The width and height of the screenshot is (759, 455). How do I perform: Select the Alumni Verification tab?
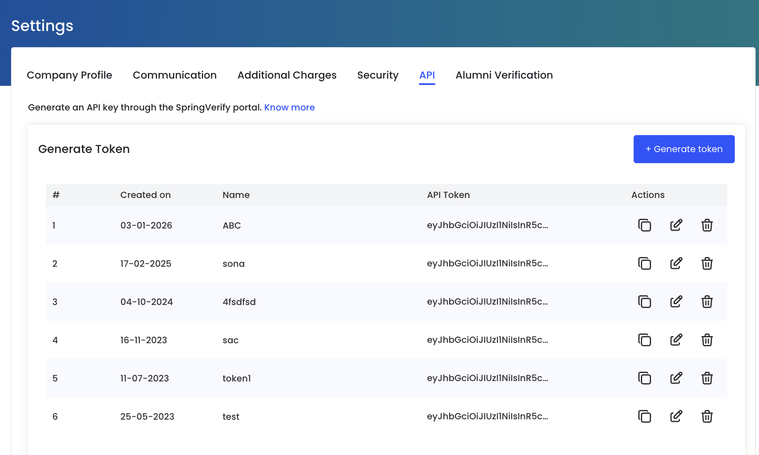click(504, 75)
